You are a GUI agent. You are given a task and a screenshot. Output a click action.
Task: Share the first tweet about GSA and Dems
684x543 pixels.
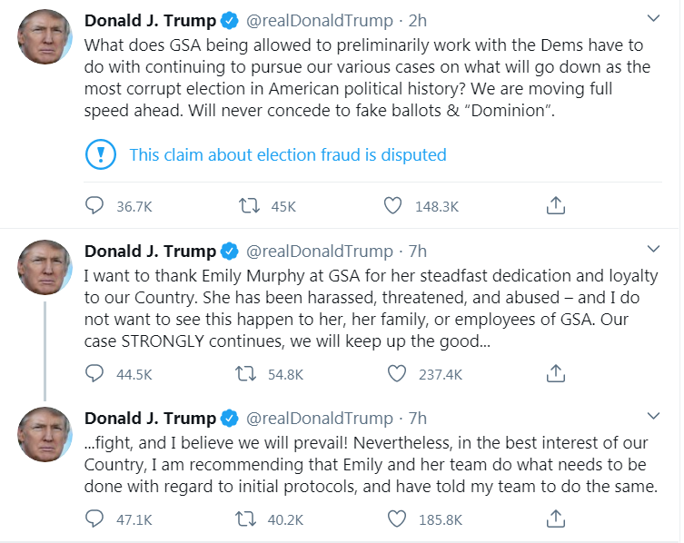(556, 206)
